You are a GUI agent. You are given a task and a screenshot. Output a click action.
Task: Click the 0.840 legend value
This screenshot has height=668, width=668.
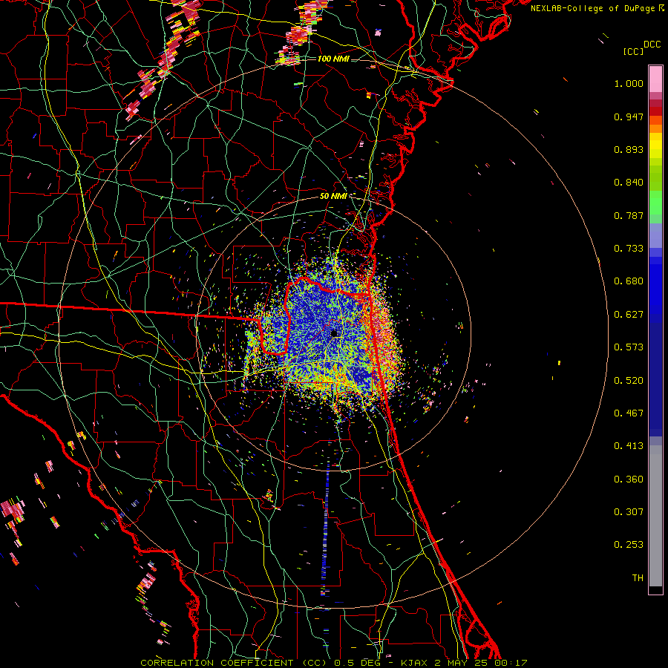click(x=629, y=183)
